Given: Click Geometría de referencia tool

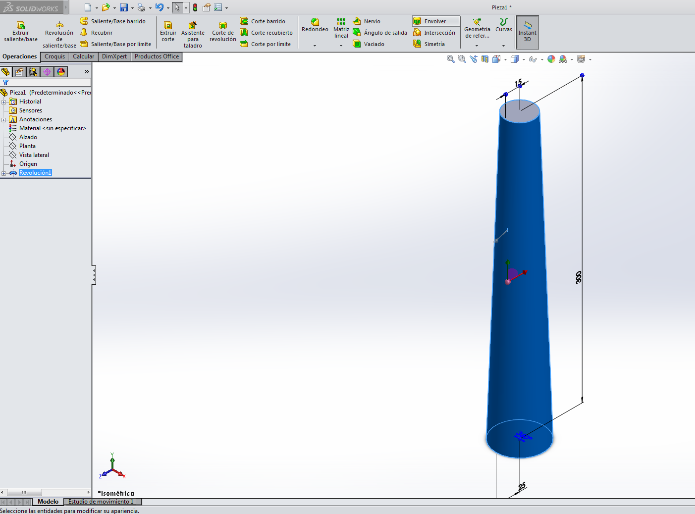Looking at the screenshot, I should tap(477, 28).
